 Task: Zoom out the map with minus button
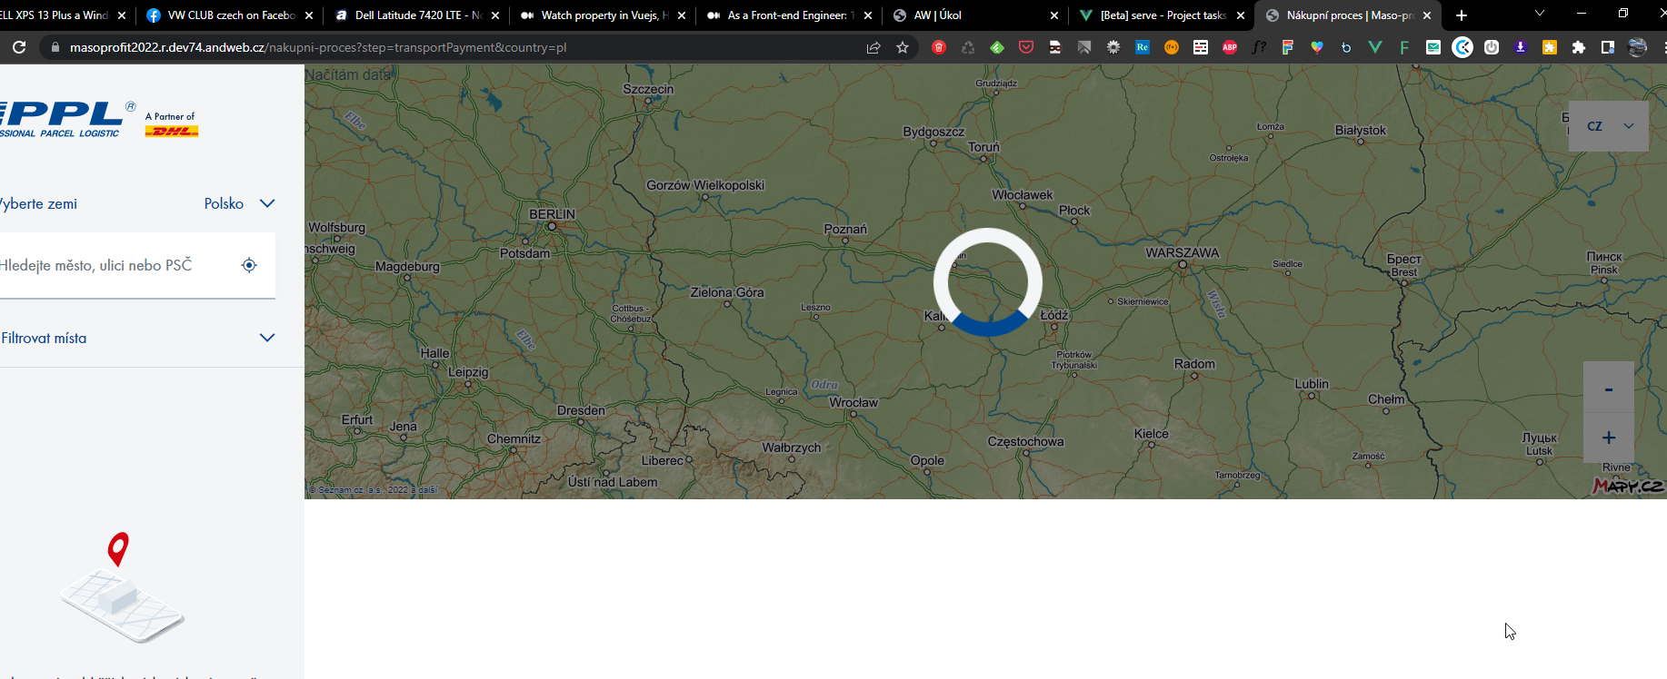coord(1608,389)
